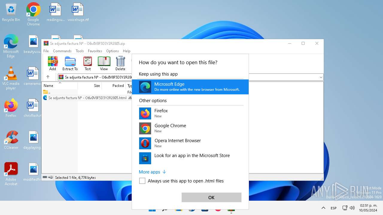Select VLC media player desktop icon

pos(11,78)
